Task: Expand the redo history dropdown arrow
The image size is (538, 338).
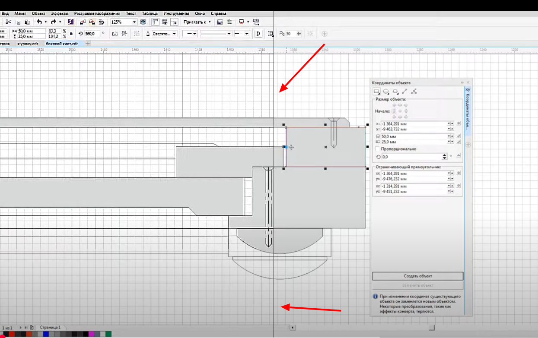Action: click(x=60, y=22)
